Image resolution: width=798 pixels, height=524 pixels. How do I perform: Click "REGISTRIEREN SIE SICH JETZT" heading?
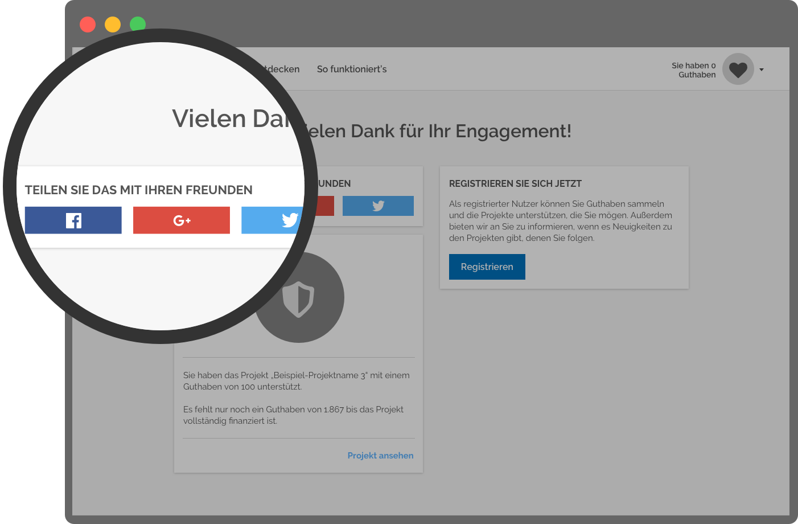pyautogui.click(x=515, y=183)
